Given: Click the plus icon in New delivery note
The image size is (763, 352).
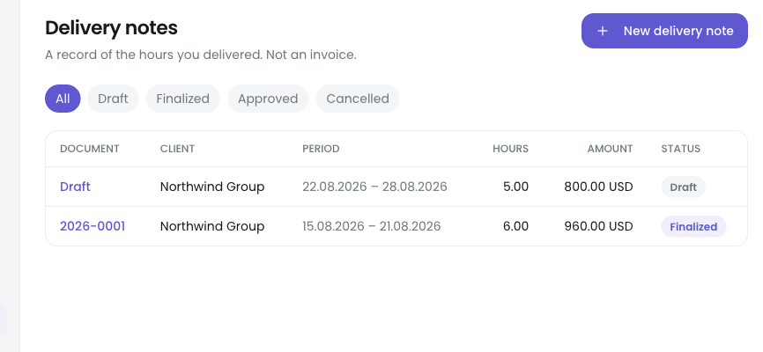Looking at the screenshot, I should tap(603, 31).
